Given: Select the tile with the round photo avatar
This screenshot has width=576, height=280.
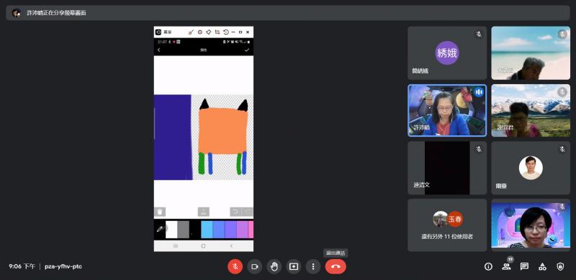Looking at the screenshot, I should pos(531,168).
